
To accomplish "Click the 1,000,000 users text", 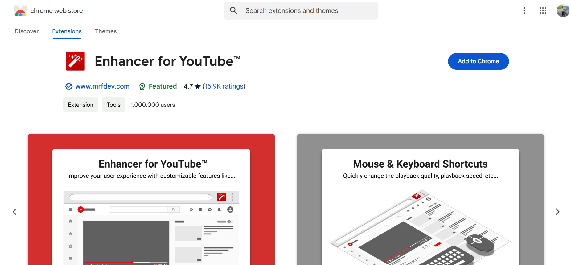I will point(153,105).
